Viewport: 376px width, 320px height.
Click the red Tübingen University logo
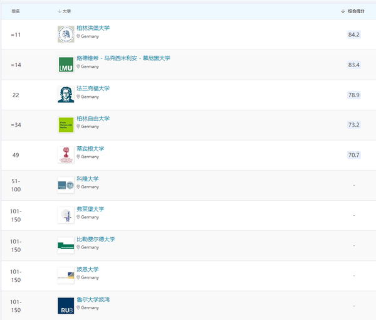coord(66,155)
